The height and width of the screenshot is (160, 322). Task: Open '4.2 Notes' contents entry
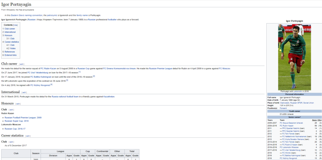(x=11, y=49)
